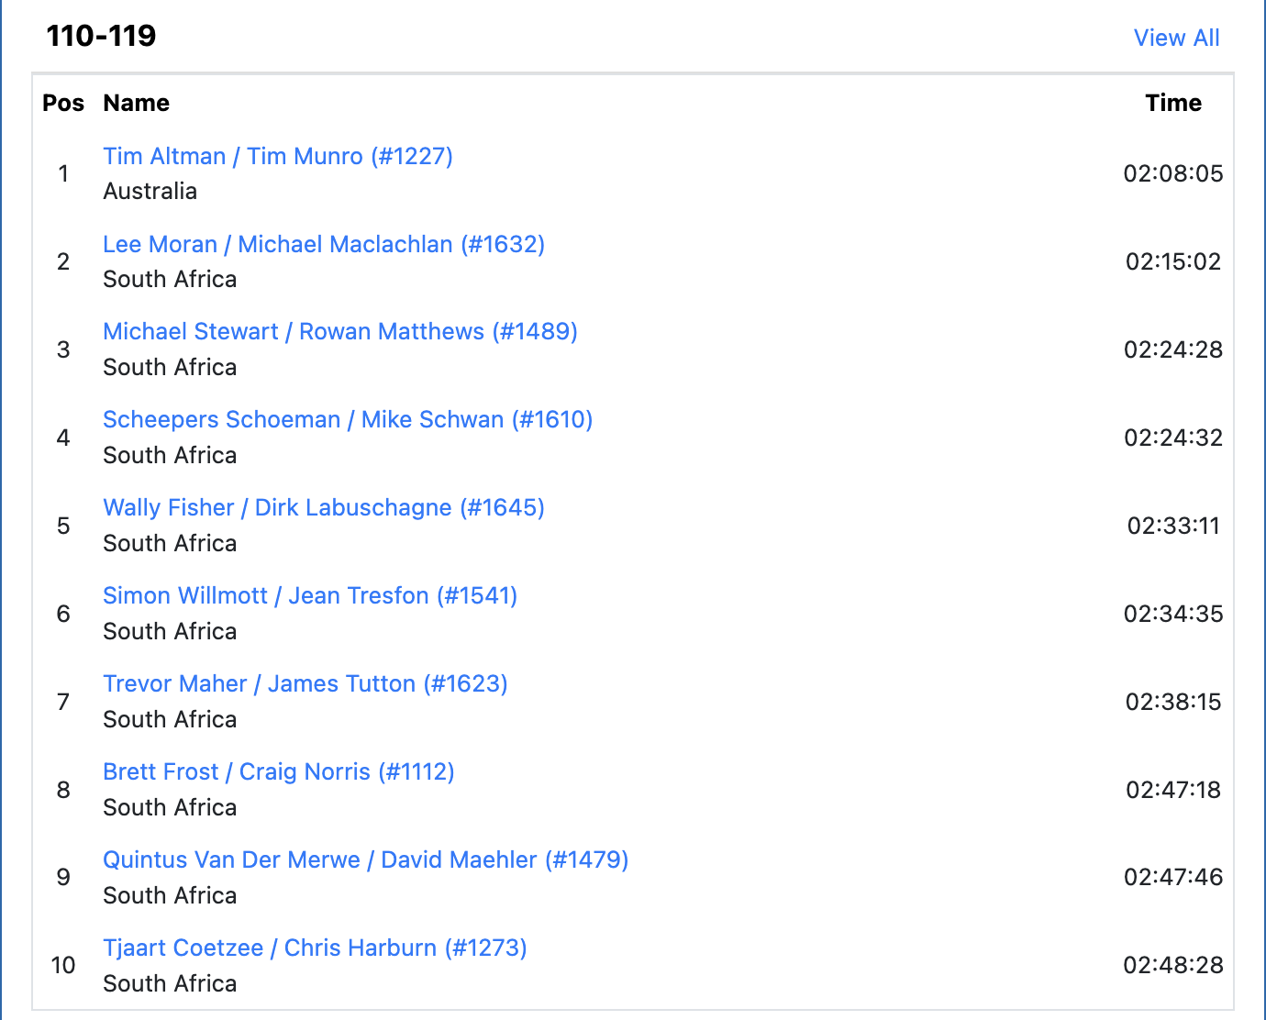Click the Time column header

click(x=1173, y=103)
